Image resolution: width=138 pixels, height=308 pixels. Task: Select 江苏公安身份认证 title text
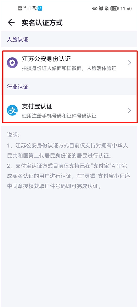click(46, 59)
